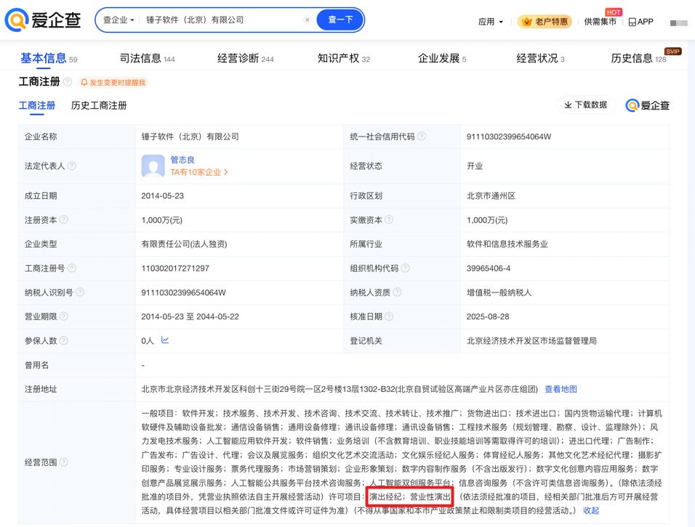Image resolution: width=695 pixels, height=527 pixels.
Task: Focus the company name search input field
Action: [x=222, y=20]
